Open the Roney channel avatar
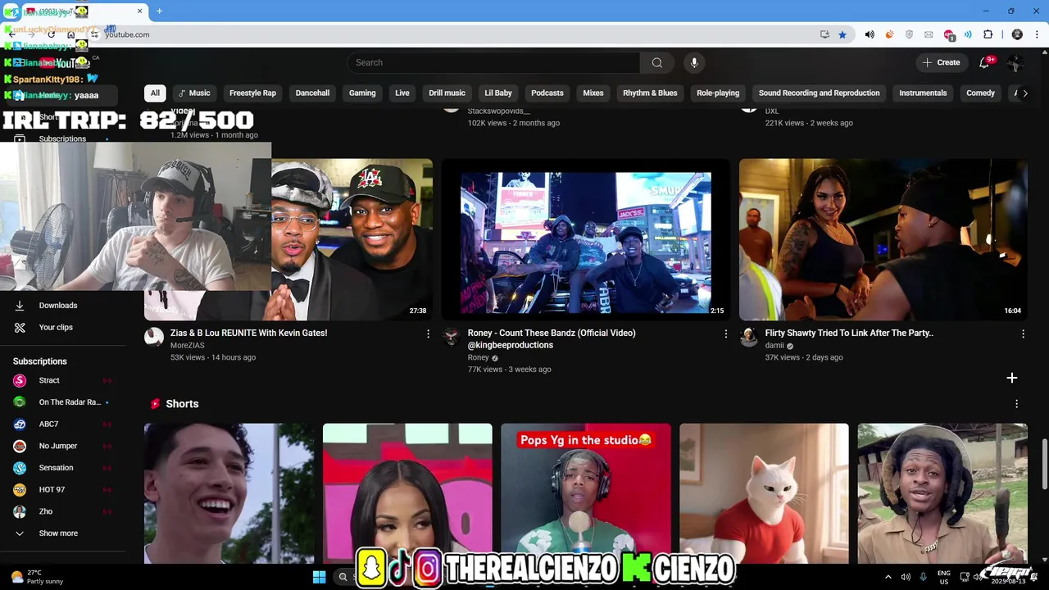1049x590 pixels. [x=452, y=337]
